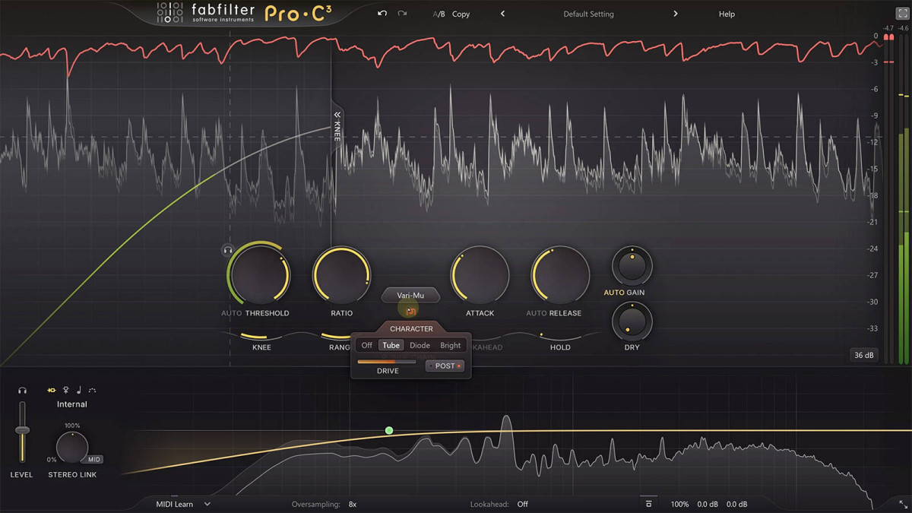Click the microphone-shaped side-chain source icon
912x513 pixels.
[66, 390]
